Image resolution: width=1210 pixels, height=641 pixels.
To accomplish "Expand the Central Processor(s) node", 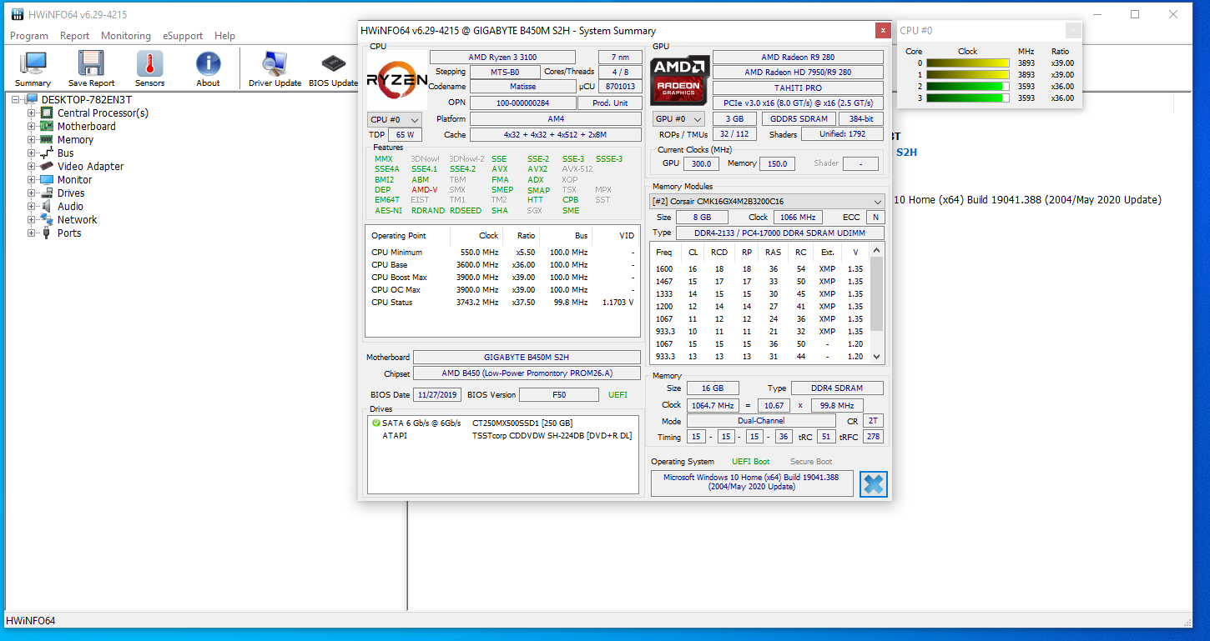I will 32,113.
